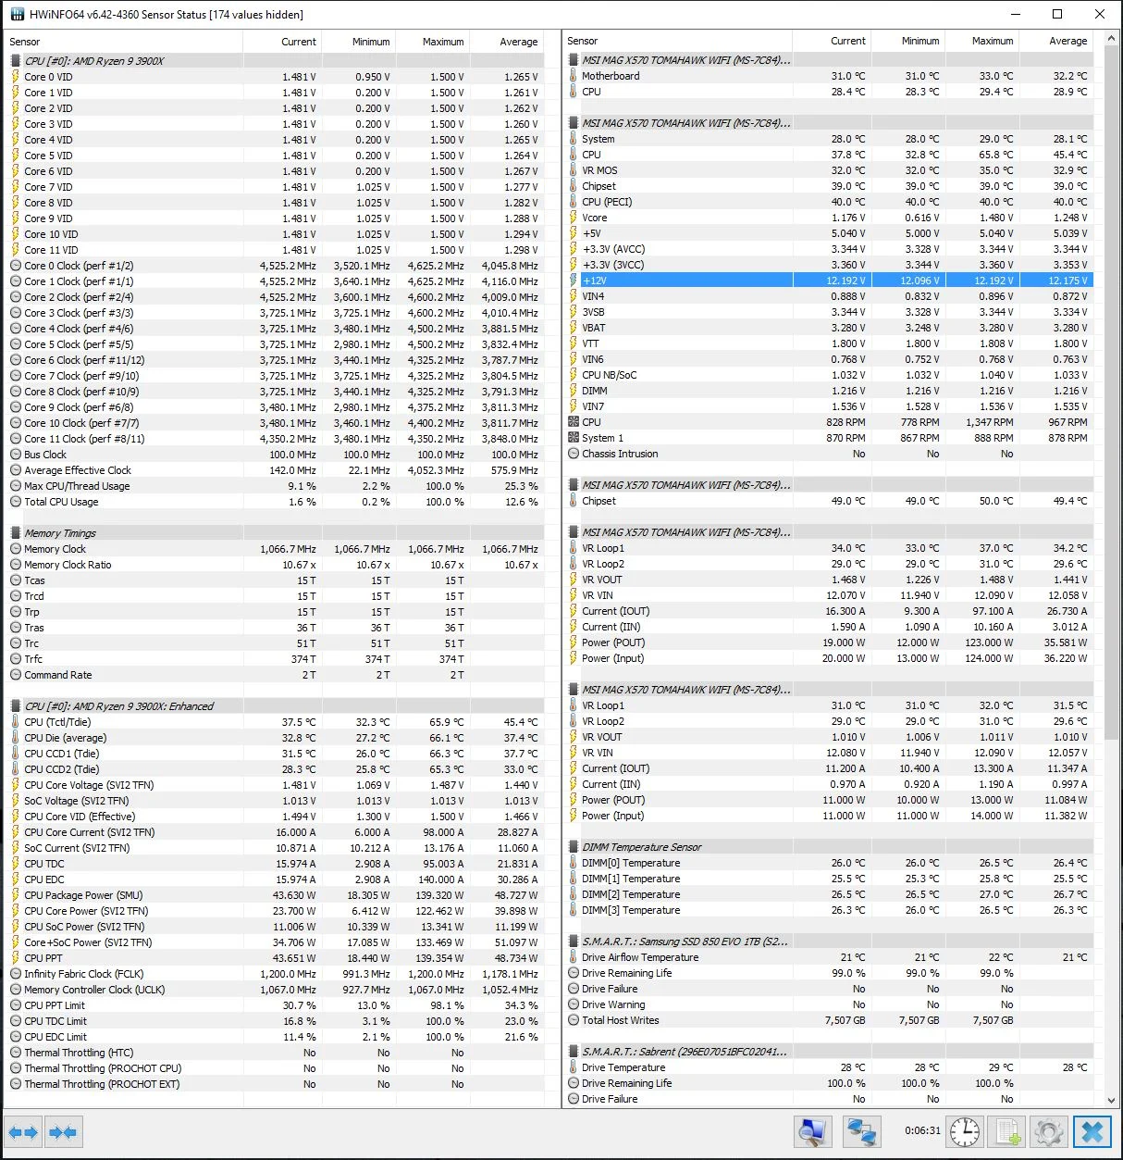This screenshot has width=1123, height=1160.
Task: Select the VBAT voltage row
Action: click(829, 328)
